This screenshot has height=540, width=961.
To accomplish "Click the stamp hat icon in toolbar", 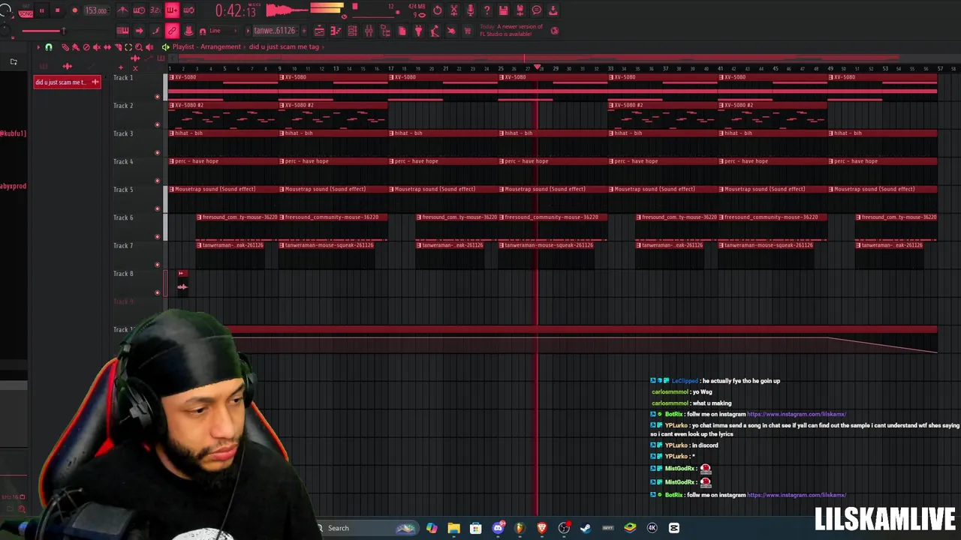I will 188,31.
